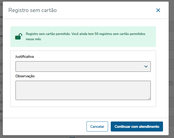Focus the Observação text area
Viewport: 174px width, 138px height.
[x=83, y=90]
